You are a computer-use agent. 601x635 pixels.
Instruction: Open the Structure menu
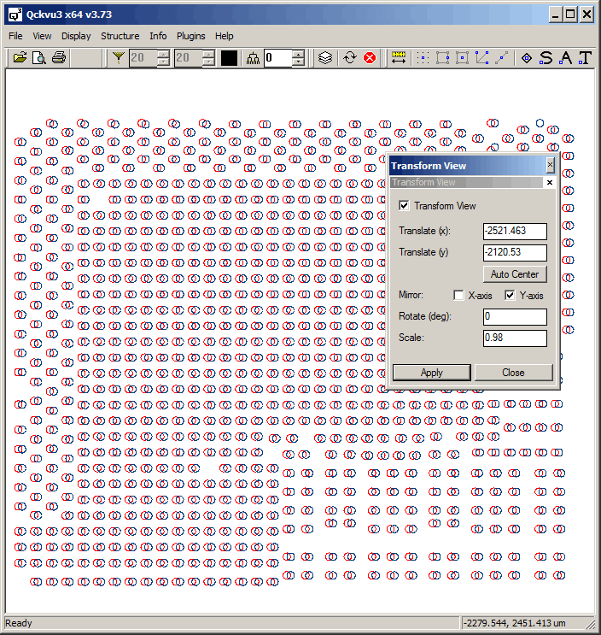click(x=120, y=36)
